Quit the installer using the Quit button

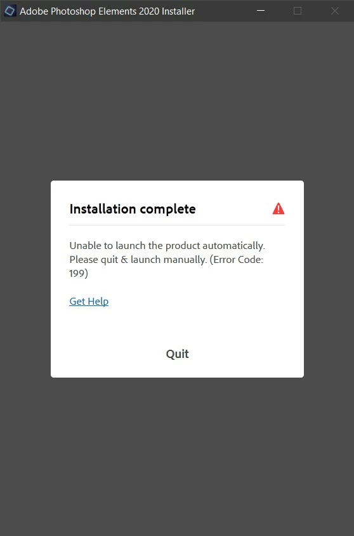point(177,354)
